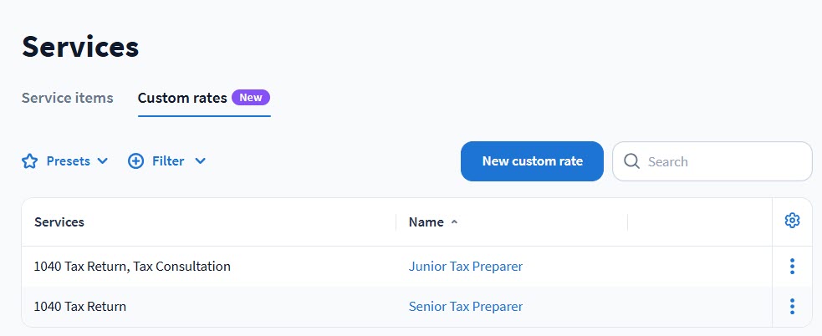This screenshot has height=336, width=822.
Task: Open table column settings gear icon
Action: (792, 221)
